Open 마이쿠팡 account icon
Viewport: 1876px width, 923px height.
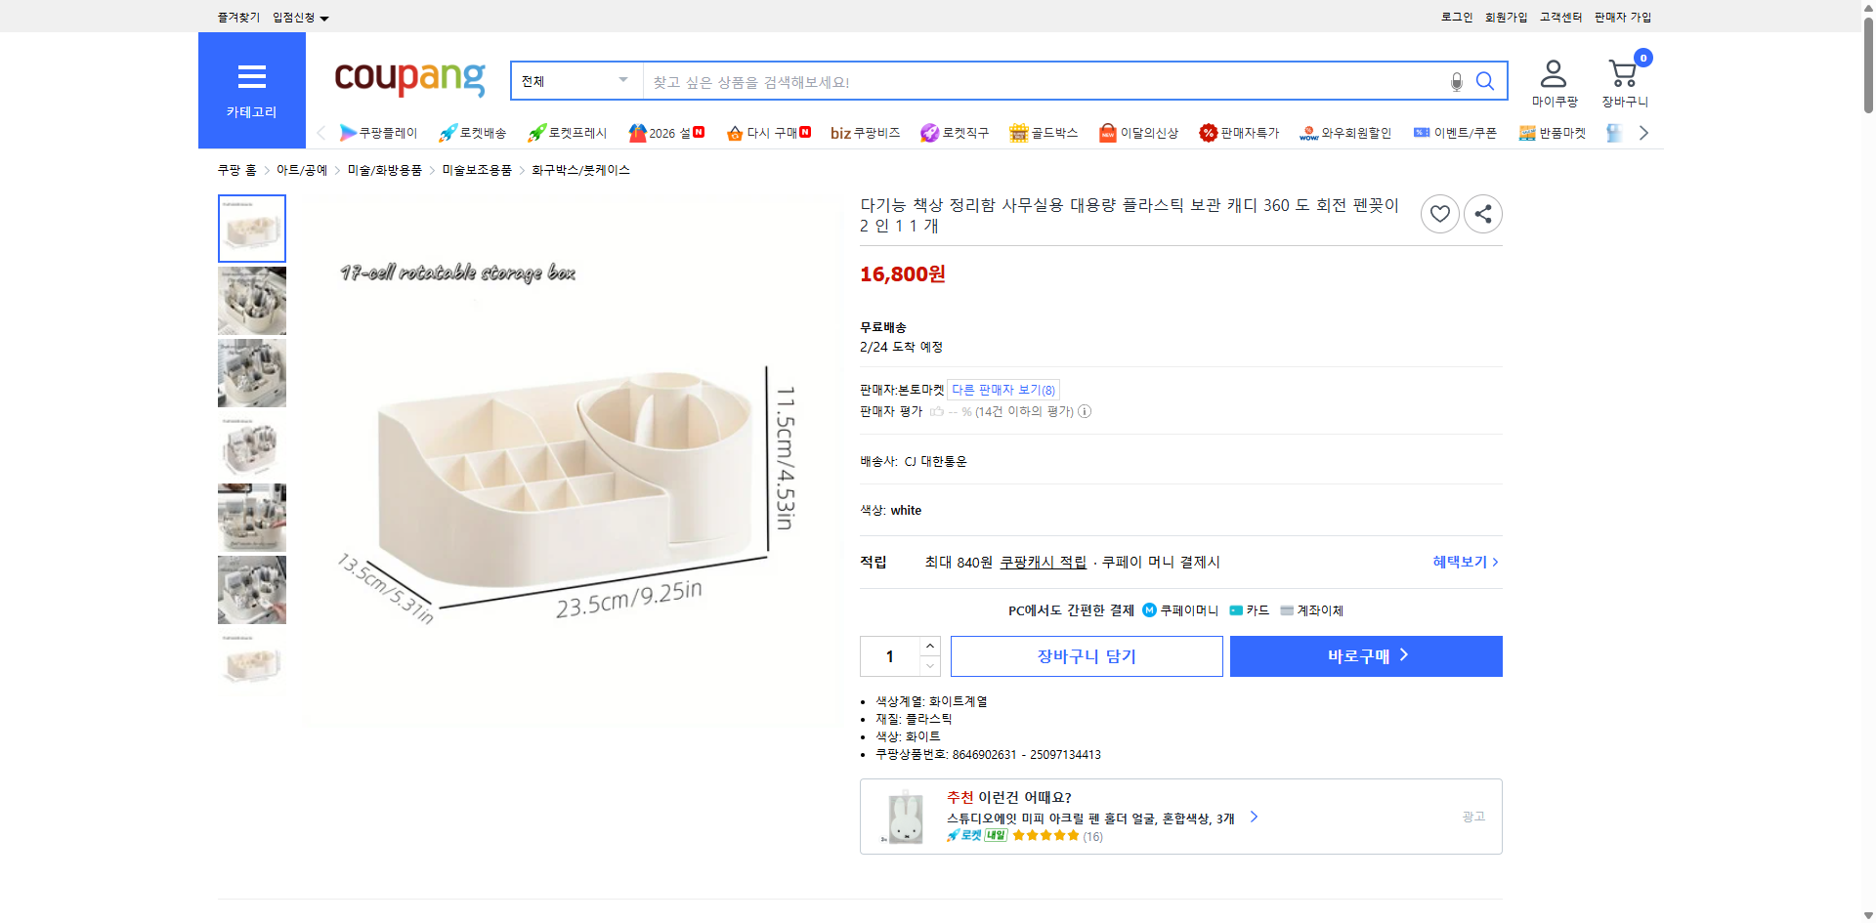pos(1552,71)
